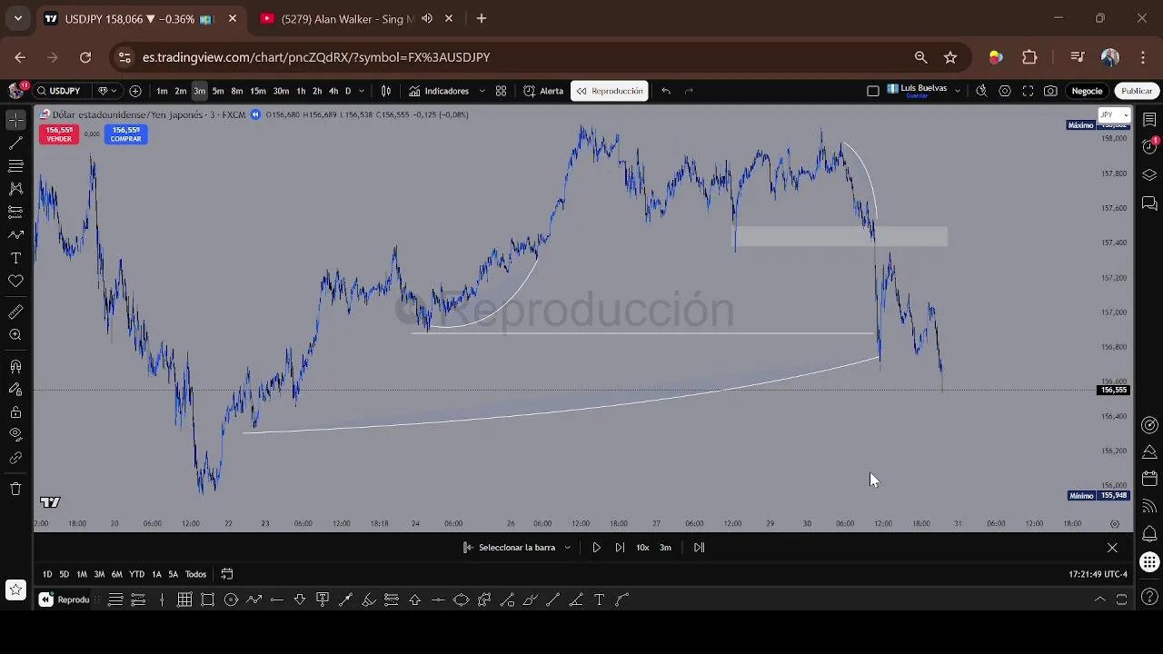Screen dimensions: 1163x654
Task: Click the Publicar button
Action: pos(1136,91)
